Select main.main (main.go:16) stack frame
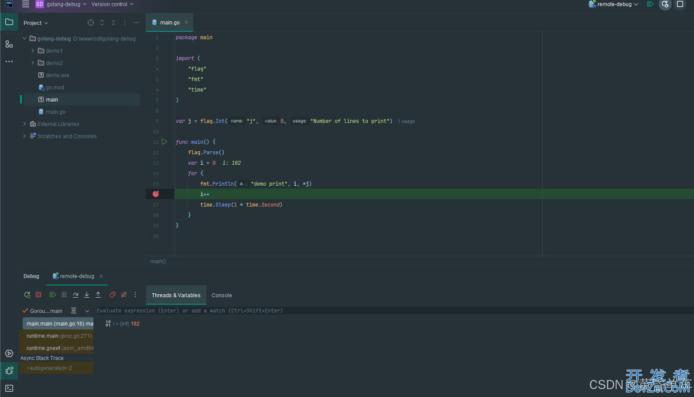This screenshot has width=694, height=397. click(x=58, y=324)
